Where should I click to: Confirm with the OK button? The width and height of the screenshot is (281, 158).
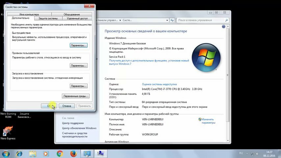pos(49,106)
